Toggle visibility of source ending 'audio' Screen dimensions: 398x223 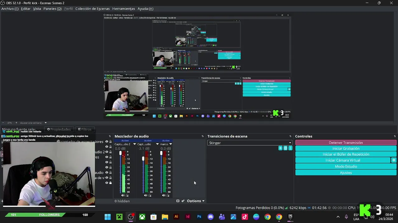pyautogui.click(x=107, y=173)
